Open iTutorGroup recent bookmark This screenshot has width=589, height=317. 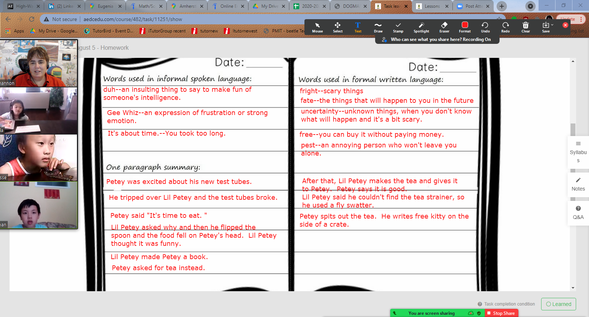tap(163, 31)
